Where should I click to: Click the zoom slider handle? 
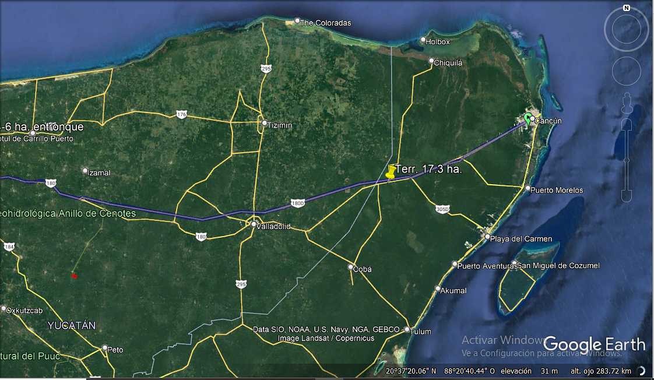point(627,160)
